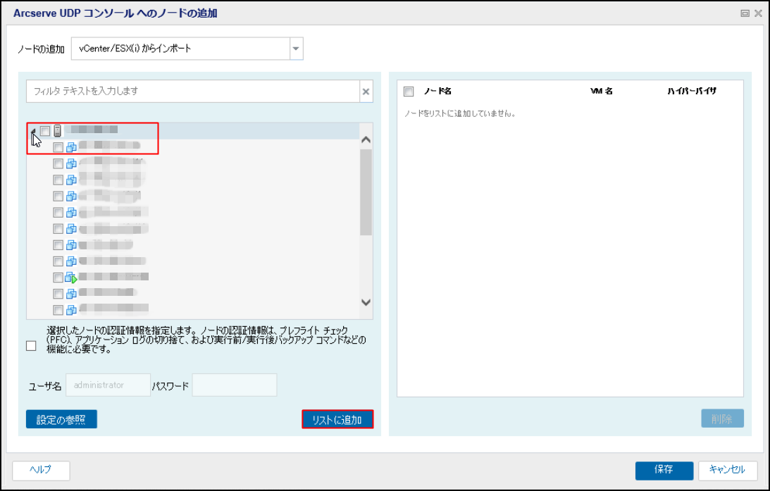Collapse the root host node in the tree
The image size is (770, 491).
(33, 132)
